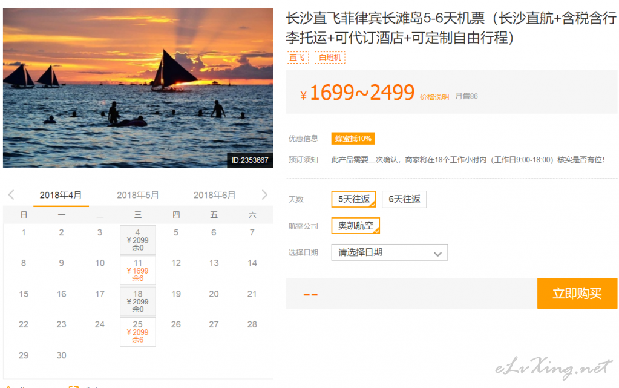Click calendar date 20
Viewport: 619px width, 388px height.
(x=214, y=294)
